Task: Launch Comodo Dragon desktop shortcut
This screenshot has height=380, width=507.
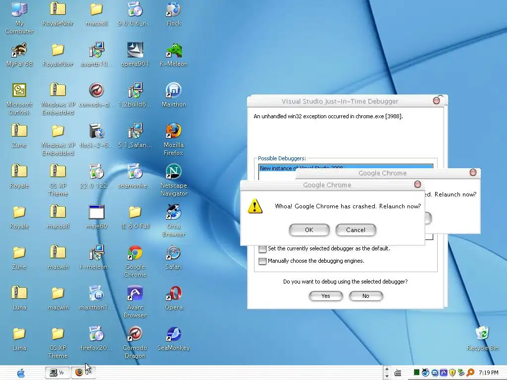Action: coord(135,342)
